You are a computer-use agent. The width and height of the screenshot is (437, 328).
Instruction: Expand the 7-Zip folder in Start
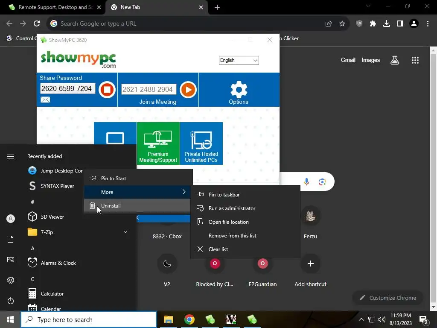pyautogui.click(x=125, y=232)
